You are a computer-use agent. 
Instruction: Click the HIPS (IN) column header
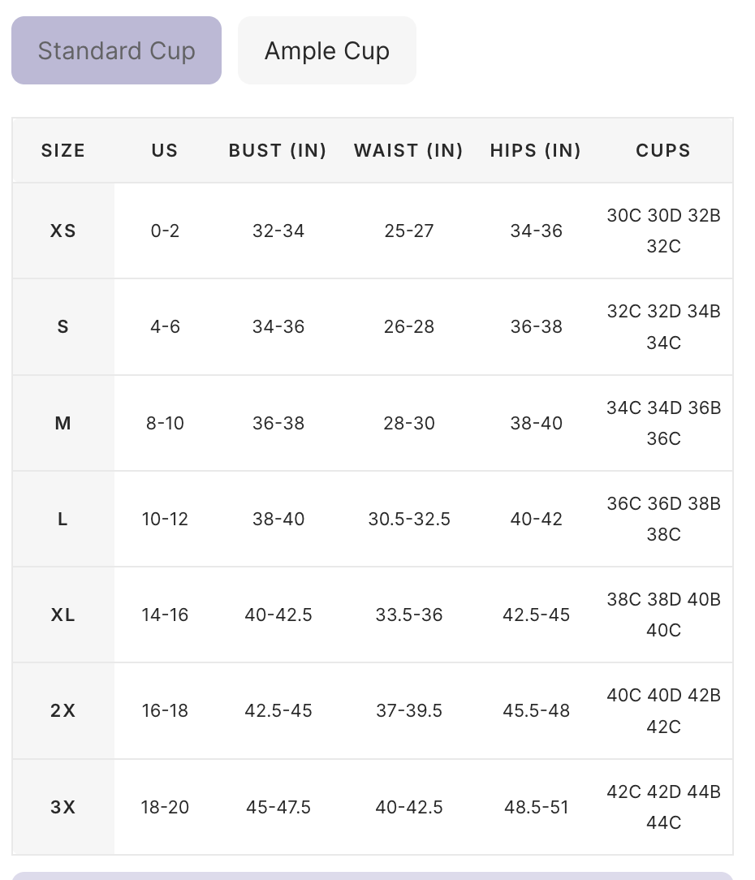click(x=536, y=150)
